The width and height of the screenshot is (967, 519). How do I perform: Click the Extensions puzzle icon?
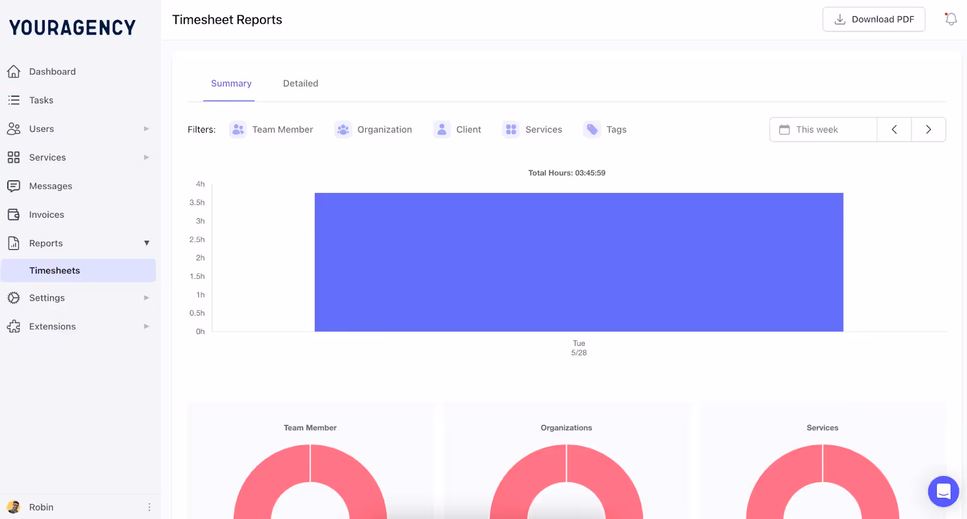tap(14, 326)
